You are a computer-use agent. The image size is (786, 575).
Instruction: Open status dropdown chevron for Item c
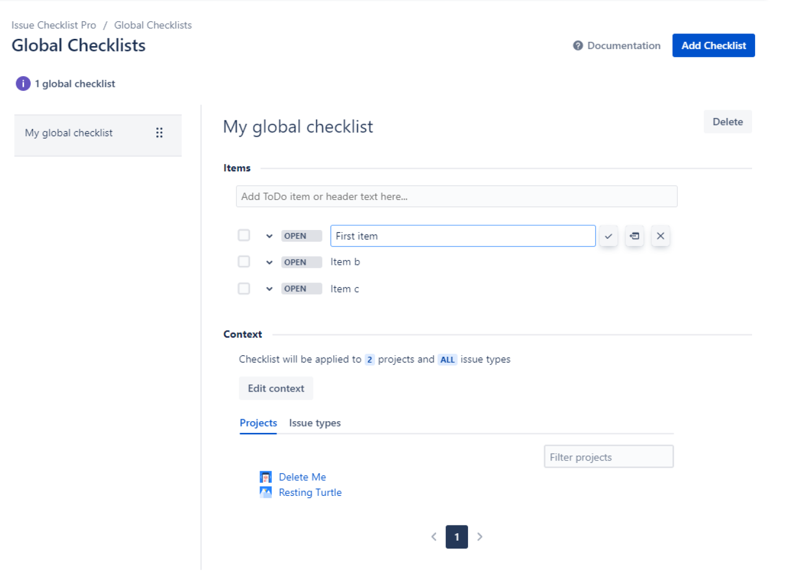[x=269, y=288]
